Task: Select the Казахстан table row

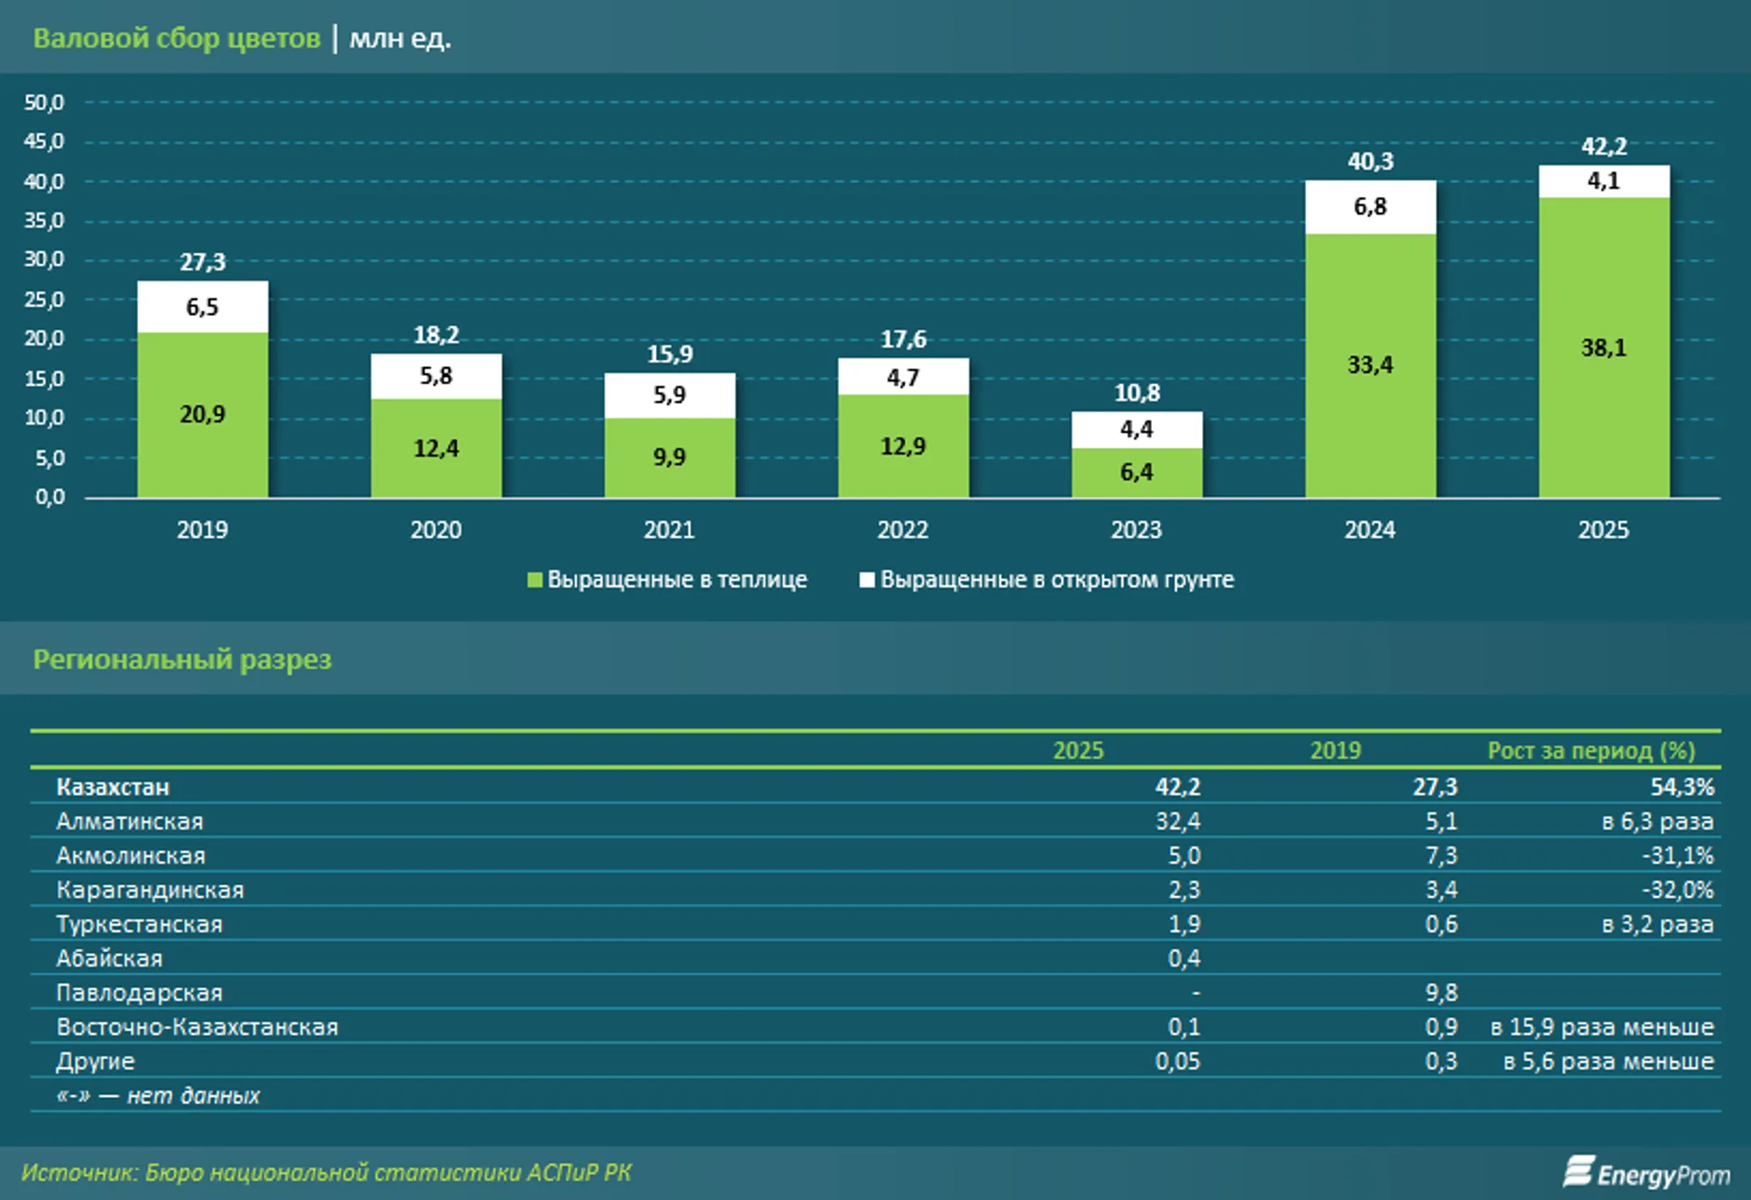Action: (x=113, y=787)
